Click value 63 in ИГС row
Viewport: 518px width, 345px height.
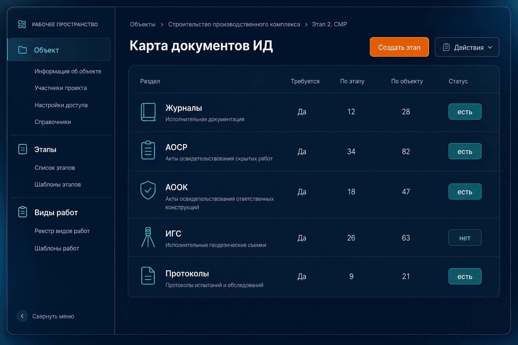point(406,238)
